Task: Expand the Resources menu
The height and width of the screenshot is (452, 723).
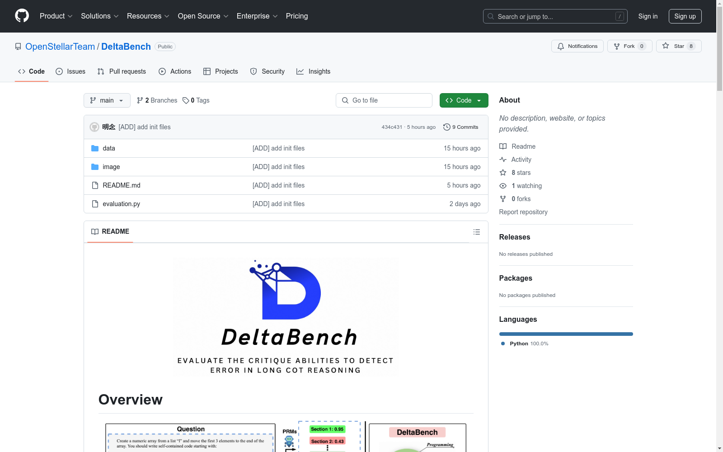Action: [x=148, y=16]
